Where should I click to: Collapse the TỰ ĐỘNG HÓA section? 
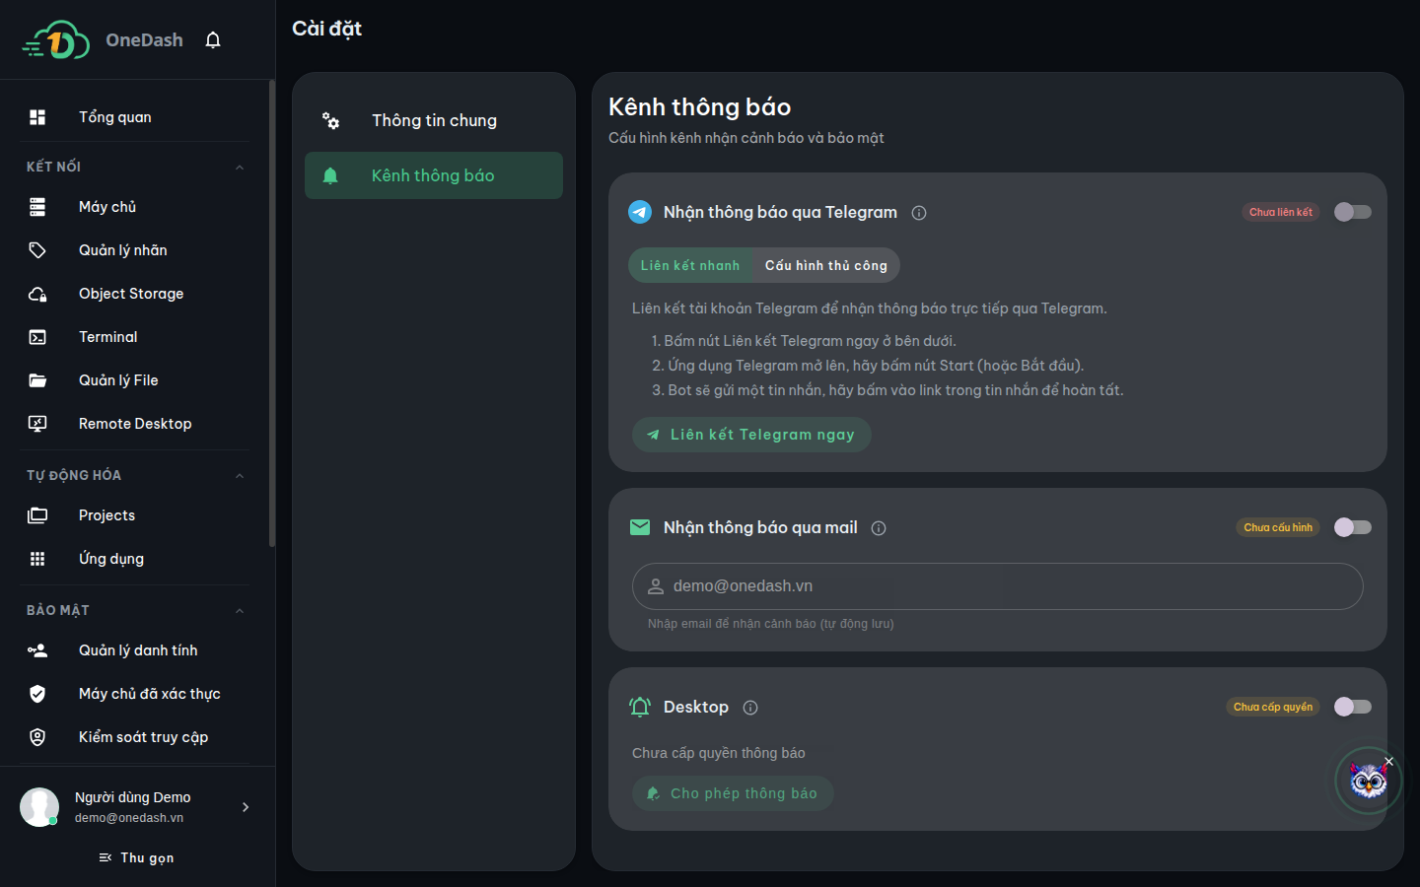240,476
